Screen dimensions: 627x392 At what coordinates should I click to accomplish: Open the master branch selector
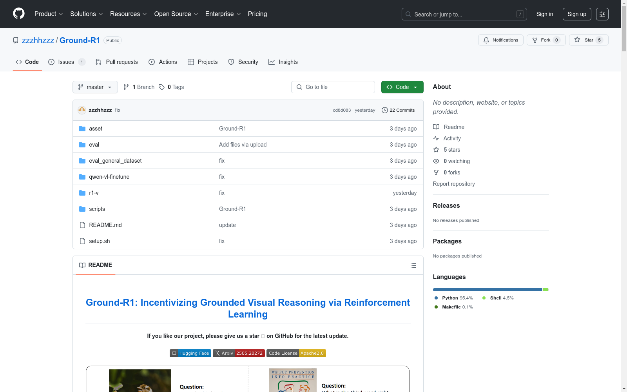pos(95,87)
